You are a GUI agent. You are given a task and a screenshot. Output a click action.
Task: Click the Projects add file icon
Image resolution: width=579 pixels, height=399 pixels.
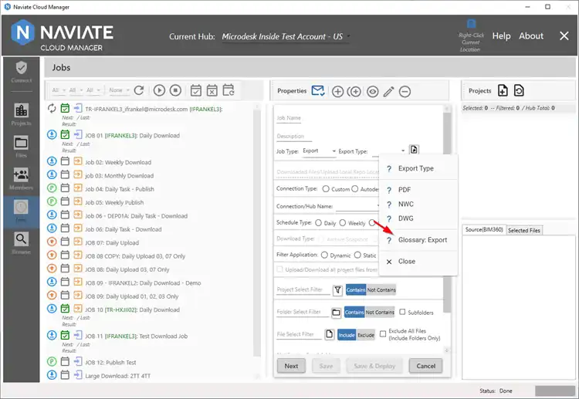[503, 90]
